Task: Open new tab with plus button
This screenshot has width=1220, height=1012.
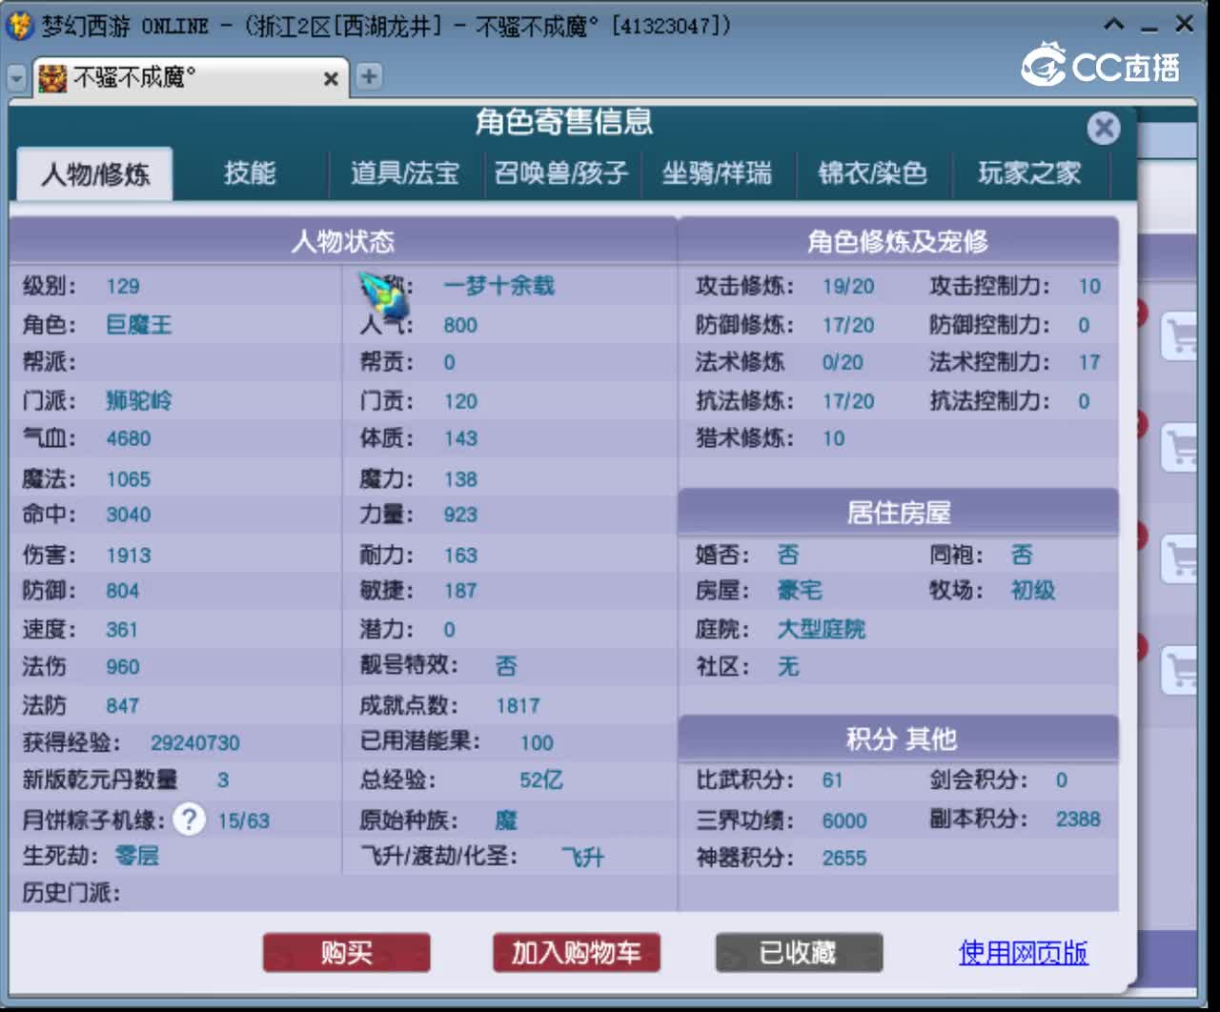Action: (x=368, y=77)
